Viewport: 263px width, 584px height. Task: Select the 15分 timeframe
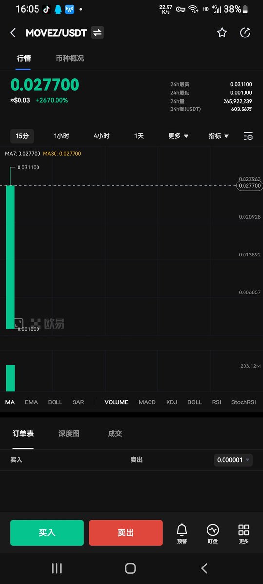click(x=22, y=136)
